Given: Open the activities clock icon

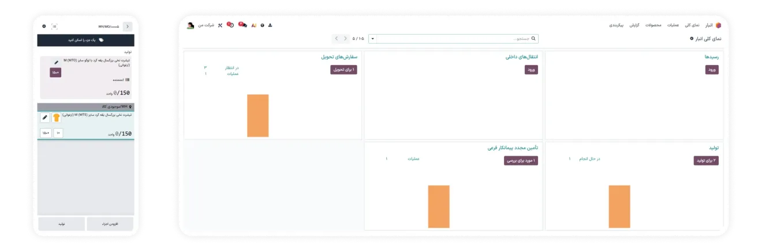Looking at the screenshot, I should 230,25.
